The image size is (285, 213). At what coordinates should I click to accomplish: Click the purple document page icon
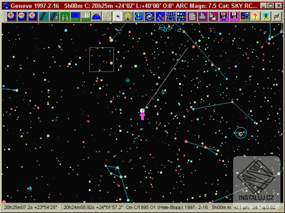click(x=192, y=17)
